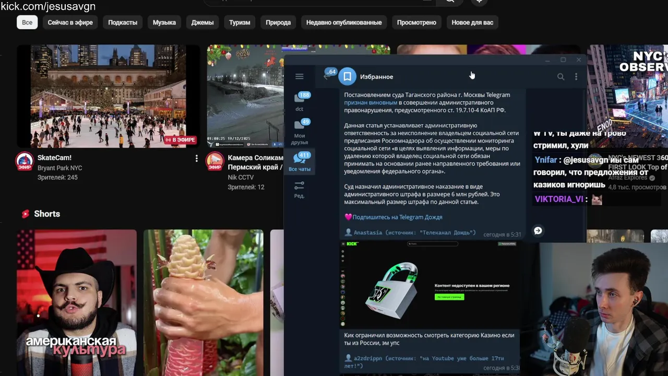Click the Ред. edit folders icon

pos(300,190)
